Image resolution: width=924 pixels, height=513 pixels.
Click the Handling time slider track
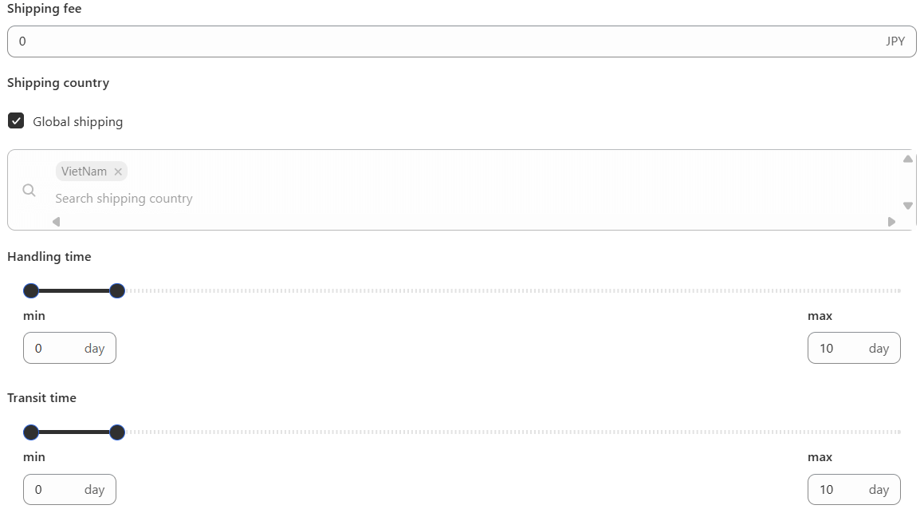[x=478, y=290]
